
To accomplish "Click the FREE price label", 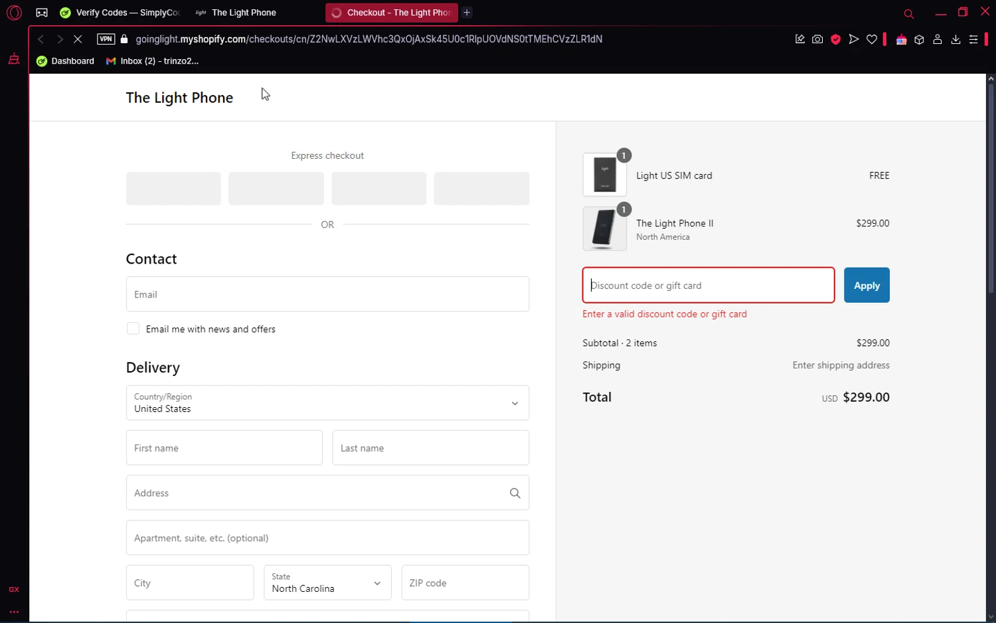I will tap(879, 175).
